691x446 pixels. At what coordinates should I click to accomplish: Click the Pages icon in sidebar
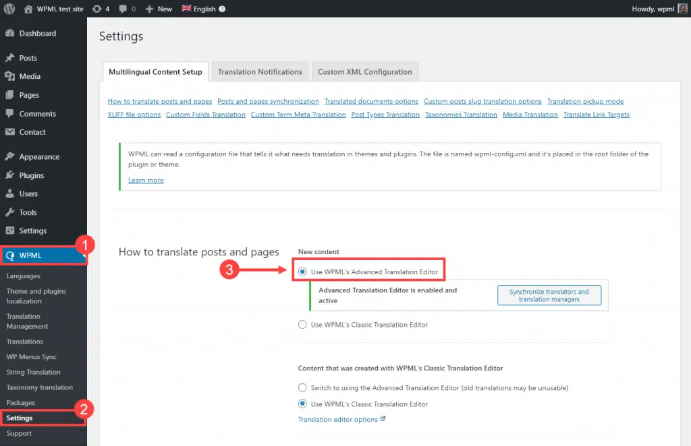click(9, 95)
